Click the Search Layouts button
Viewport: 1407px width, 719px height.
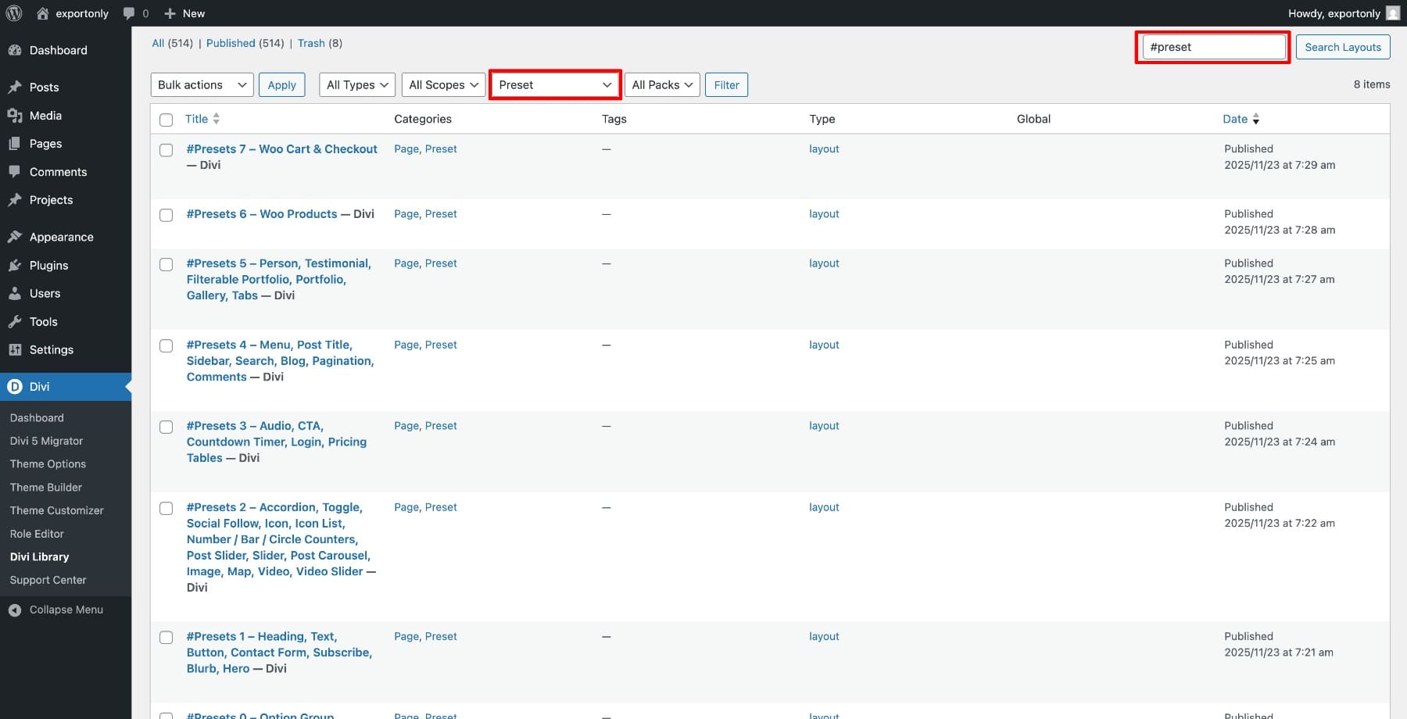pos(1342,47)
